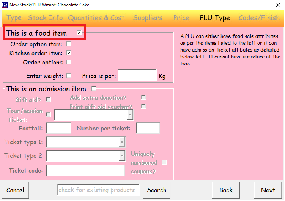Open the Ticket type 2 dropdown

pyautogui.click(x=122, y=155)
